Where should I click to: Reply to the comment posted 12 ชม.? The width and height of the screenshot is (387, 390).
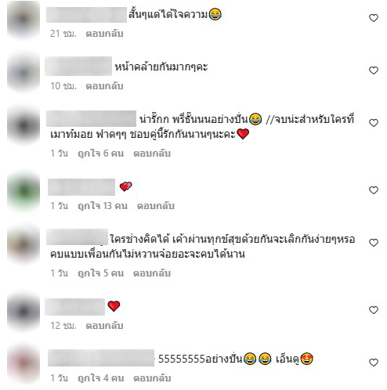pyautogui.click(x=104, y=326)
